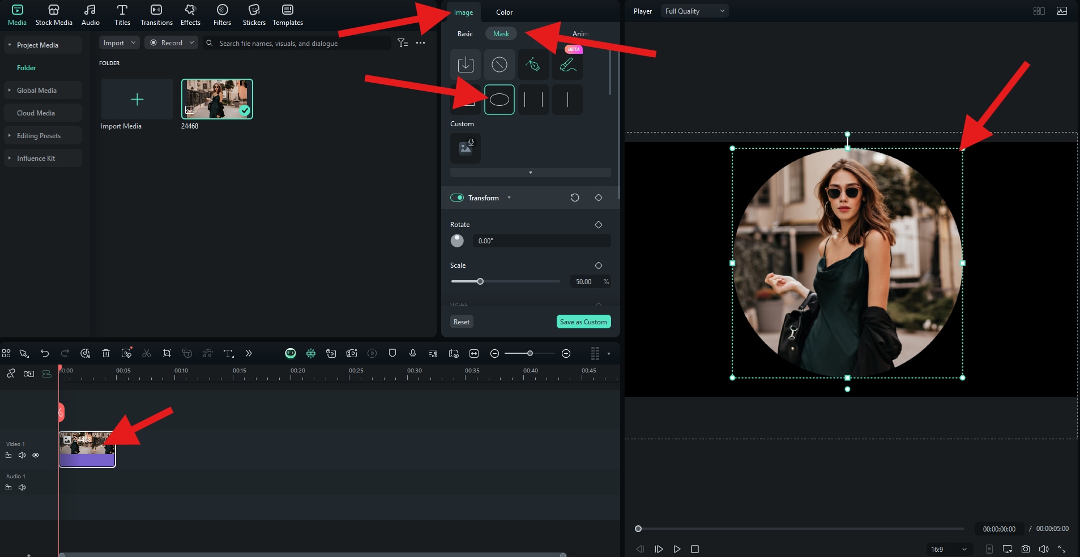
Task: Open the Effects tab
Action: [190, 15]
